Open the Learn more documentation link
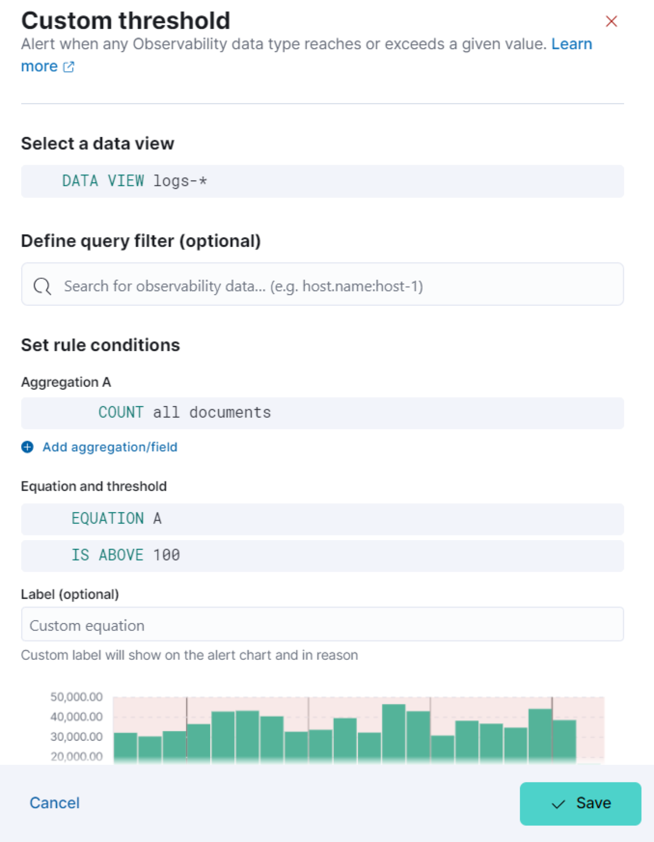 pyautogui.click(x=571, y=44)
